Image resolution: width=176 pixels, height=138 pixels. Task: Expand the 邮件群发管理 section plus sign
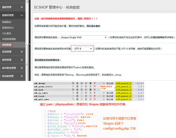click(x=22, y=68)
